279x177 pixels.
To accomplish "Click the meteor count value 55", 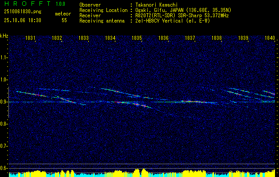I will 64,20.
